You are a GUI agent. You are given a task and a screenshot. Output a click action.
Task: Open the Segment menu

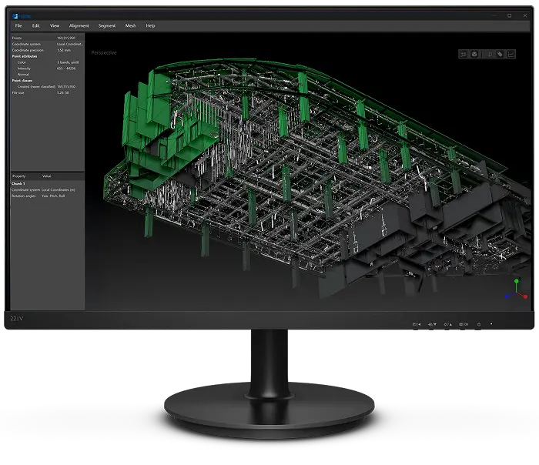click(x=107, y=25)
